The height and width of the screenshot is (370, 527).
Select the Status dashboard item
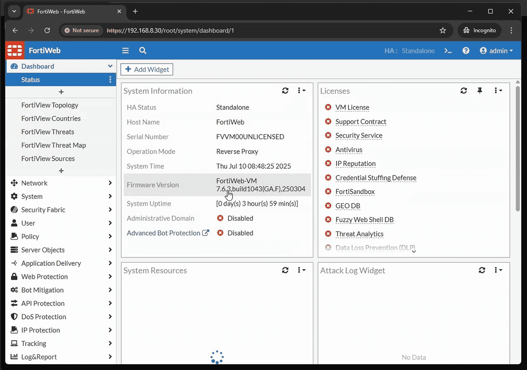61,80
